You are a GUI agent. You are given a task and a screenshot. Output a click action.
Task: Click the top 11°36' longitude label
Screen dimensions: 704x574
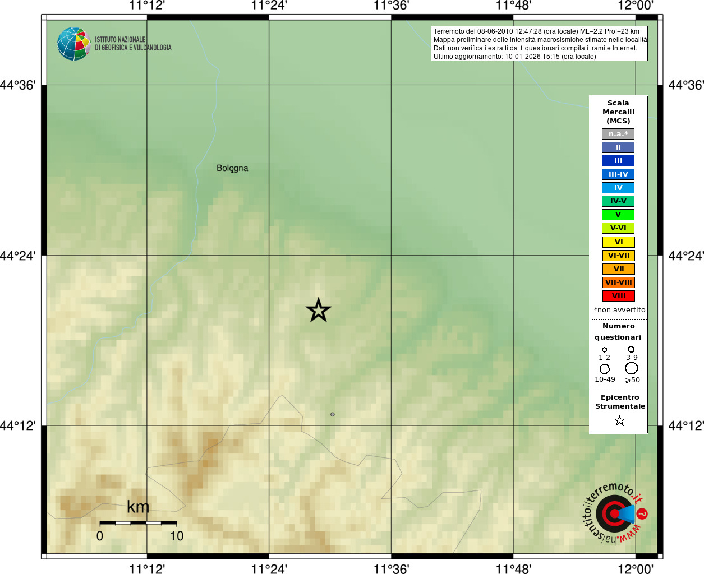click(x=391, y=6)
